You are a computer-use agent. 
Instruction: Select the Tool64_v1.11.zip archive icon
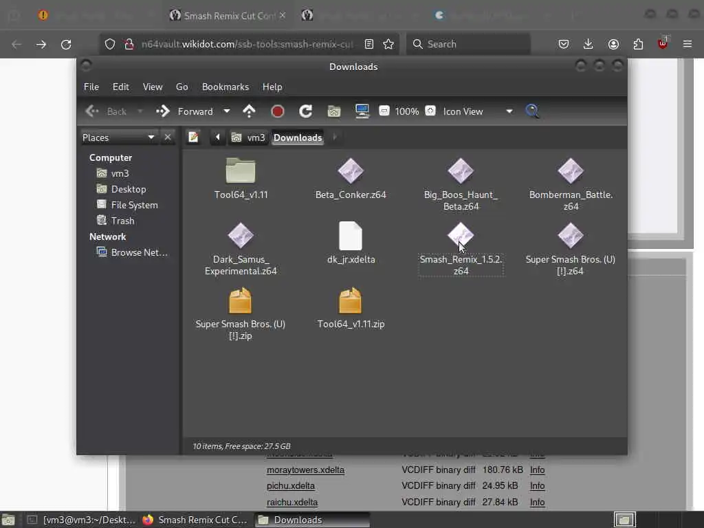pos(351,300)
